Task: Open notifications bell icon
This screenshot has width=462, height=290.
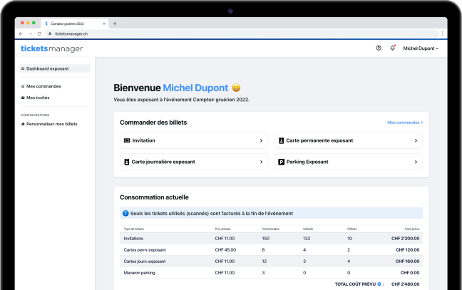Action: click(x=392, y=48)
